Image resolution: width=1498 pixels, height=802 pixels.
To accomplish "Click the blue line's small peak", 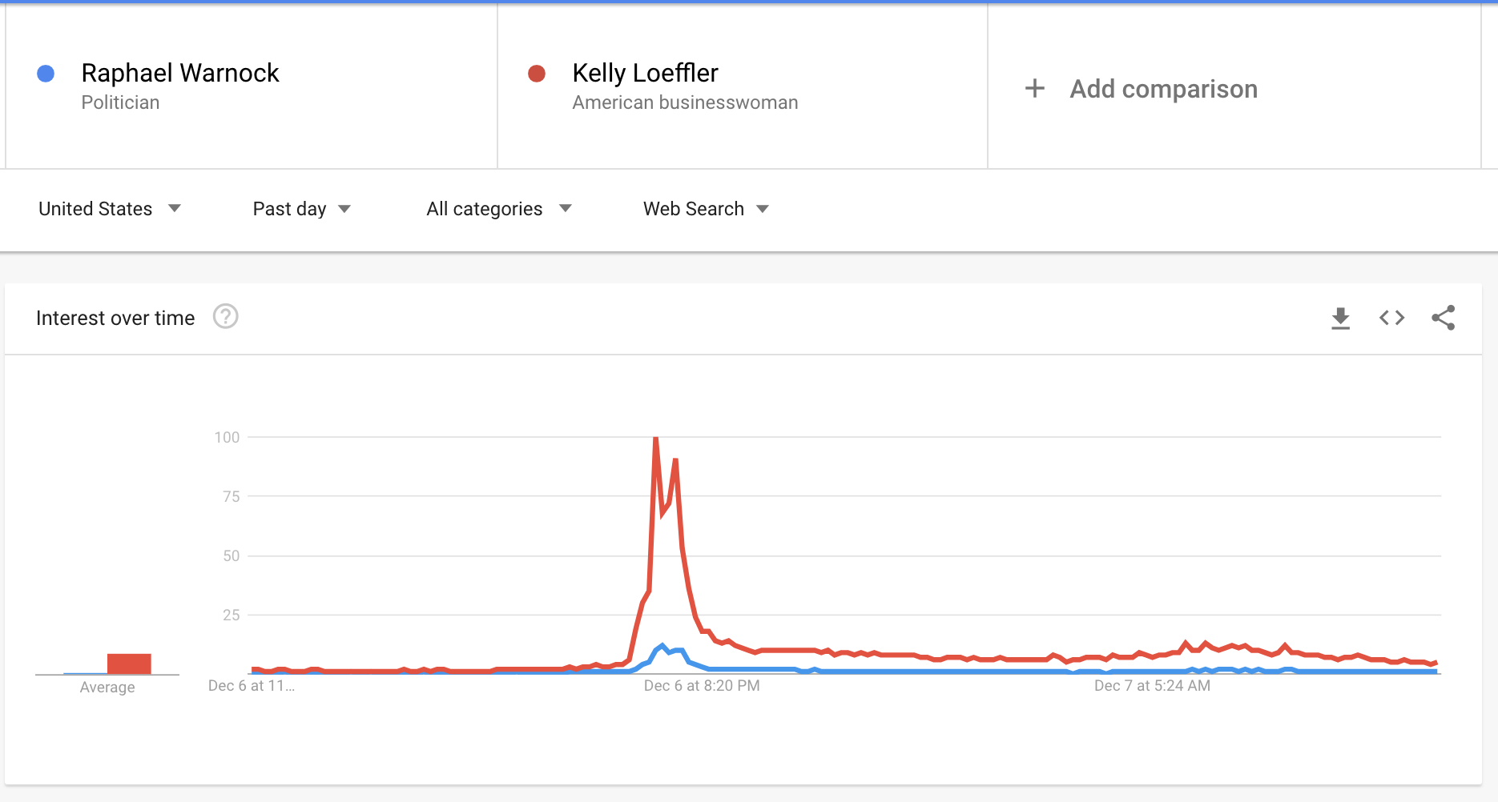I will (x=662, y=646).
